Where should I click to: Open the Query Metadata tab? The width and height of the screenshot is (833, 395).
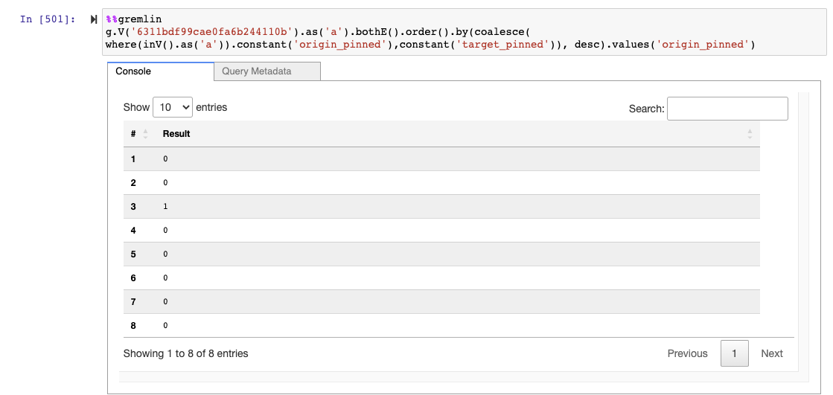tap(257, 71)
